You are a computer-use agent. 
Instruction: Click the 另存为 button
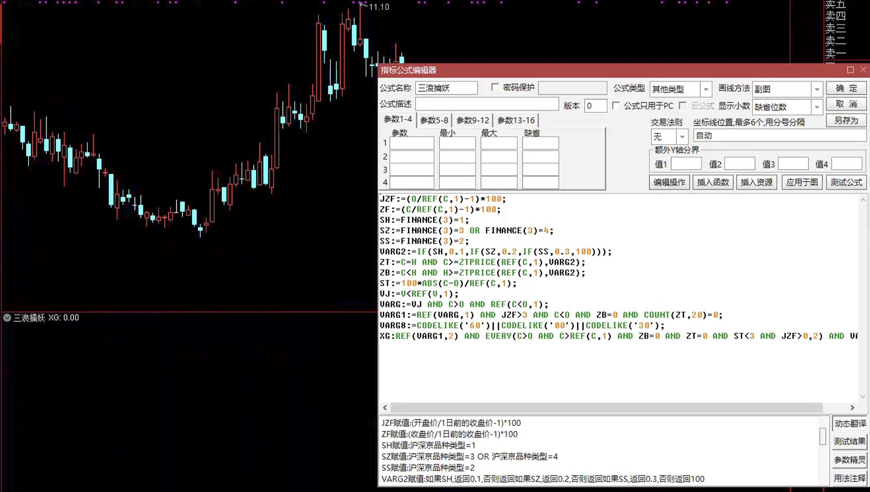(846, 120)
